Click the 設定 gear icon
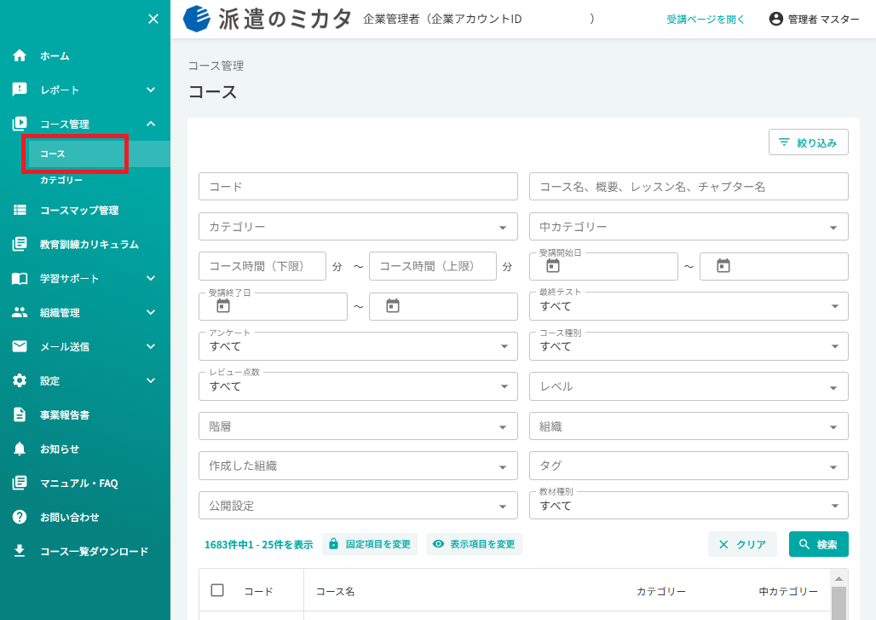Image resolution: width=876 pixels, height=620 pixels. click(x=20, y=380)
